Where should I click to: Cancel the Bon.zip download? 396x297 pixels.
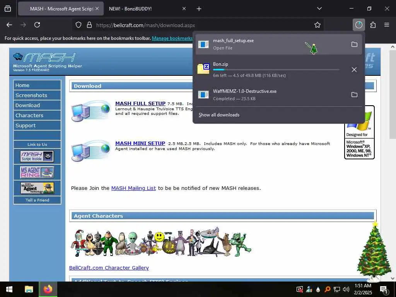pos(354,70)
